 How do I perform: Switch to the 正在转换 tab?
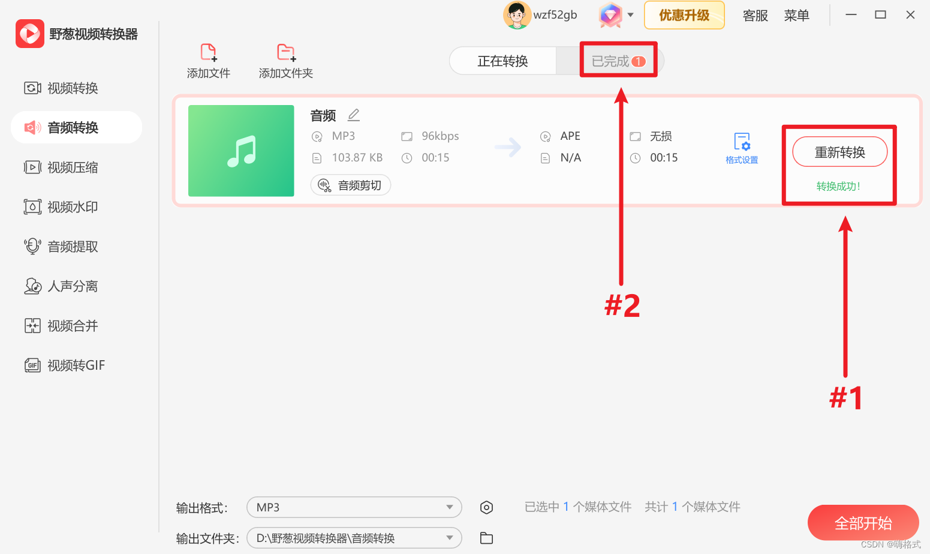click(x=502, y=61)
